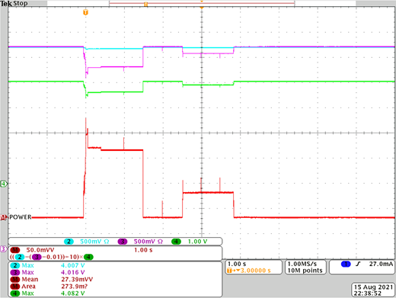The width and height of the screenshot is (396, 298).
Task: Click the channel 4 Max measurement badge
Action: click(x=15, y=293)
